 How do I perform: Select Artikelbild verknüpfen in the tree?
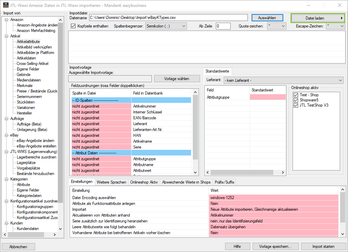click(x=34, y=47)
